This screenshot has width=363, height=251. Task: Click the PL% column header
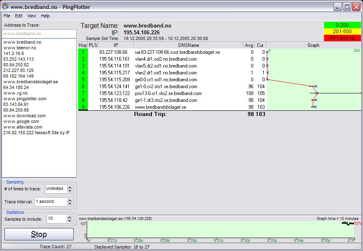pos(93,45)
